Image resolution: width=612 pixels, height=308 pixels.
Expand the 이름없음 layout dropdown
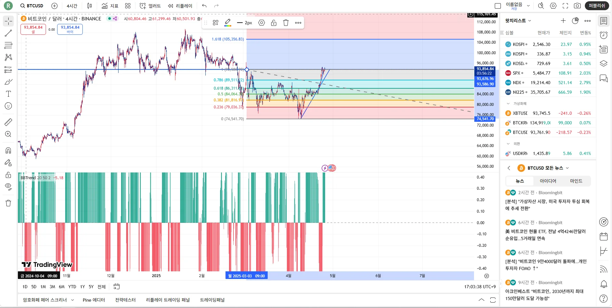pyautogui.click(x=528, y=6)
